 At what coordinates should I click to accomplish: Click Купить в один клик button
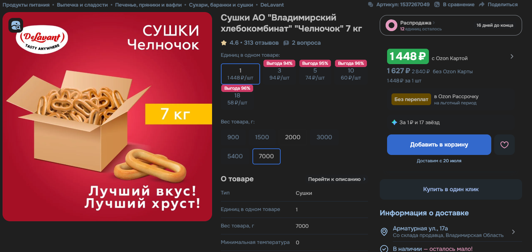451,189
